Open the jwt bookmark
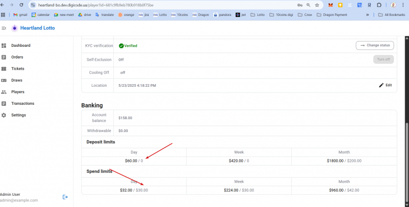The width and height of the screenshot is (409, 207). [241, 15]
